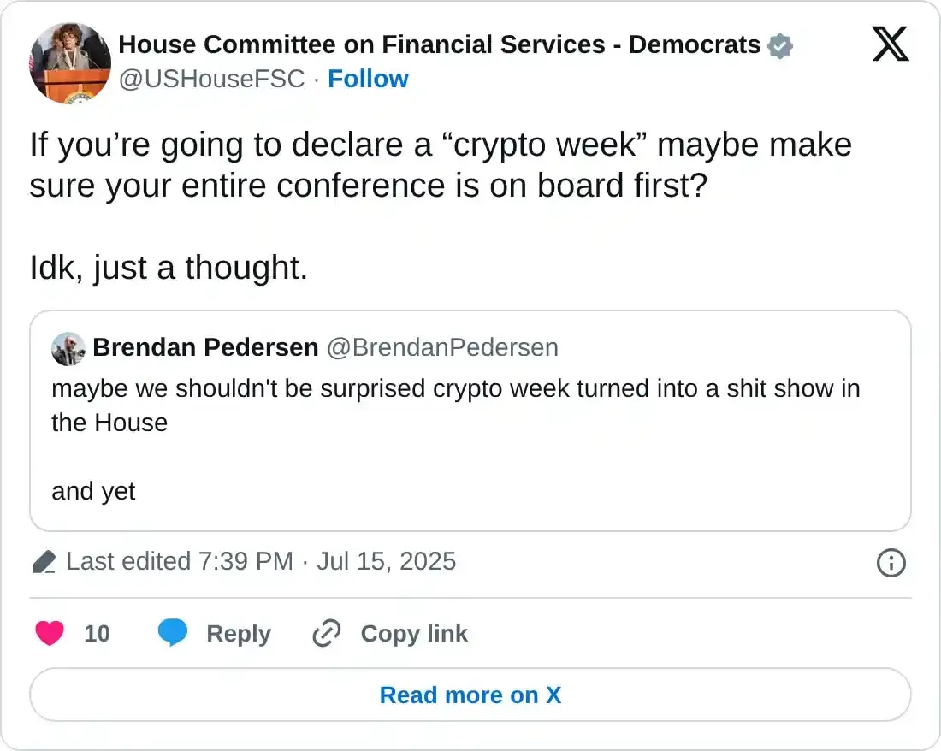Click the blue reply speech bubble icon
The image size is (941, 751).
(174, 633)
